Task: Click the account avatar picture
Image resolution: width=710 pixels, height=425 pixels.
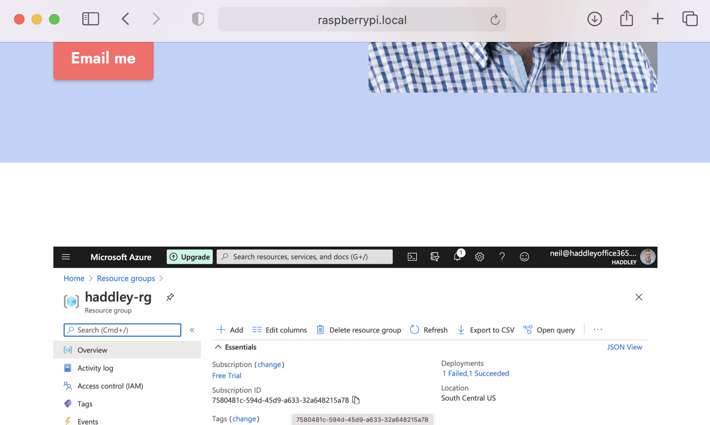Action: click(x=648, y=257)
